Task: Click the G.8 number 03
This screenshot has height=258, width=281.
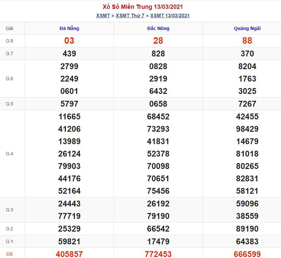Action: [69, 40]
